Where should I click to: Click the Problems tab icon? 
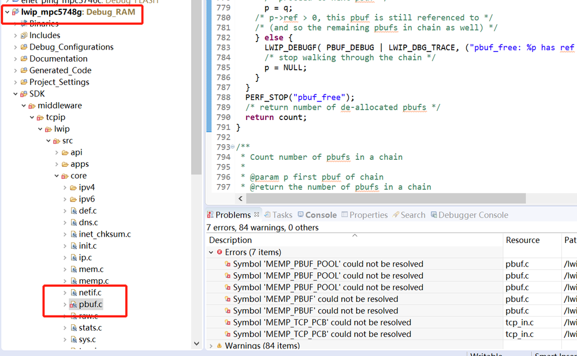click(x=210, y=215)
